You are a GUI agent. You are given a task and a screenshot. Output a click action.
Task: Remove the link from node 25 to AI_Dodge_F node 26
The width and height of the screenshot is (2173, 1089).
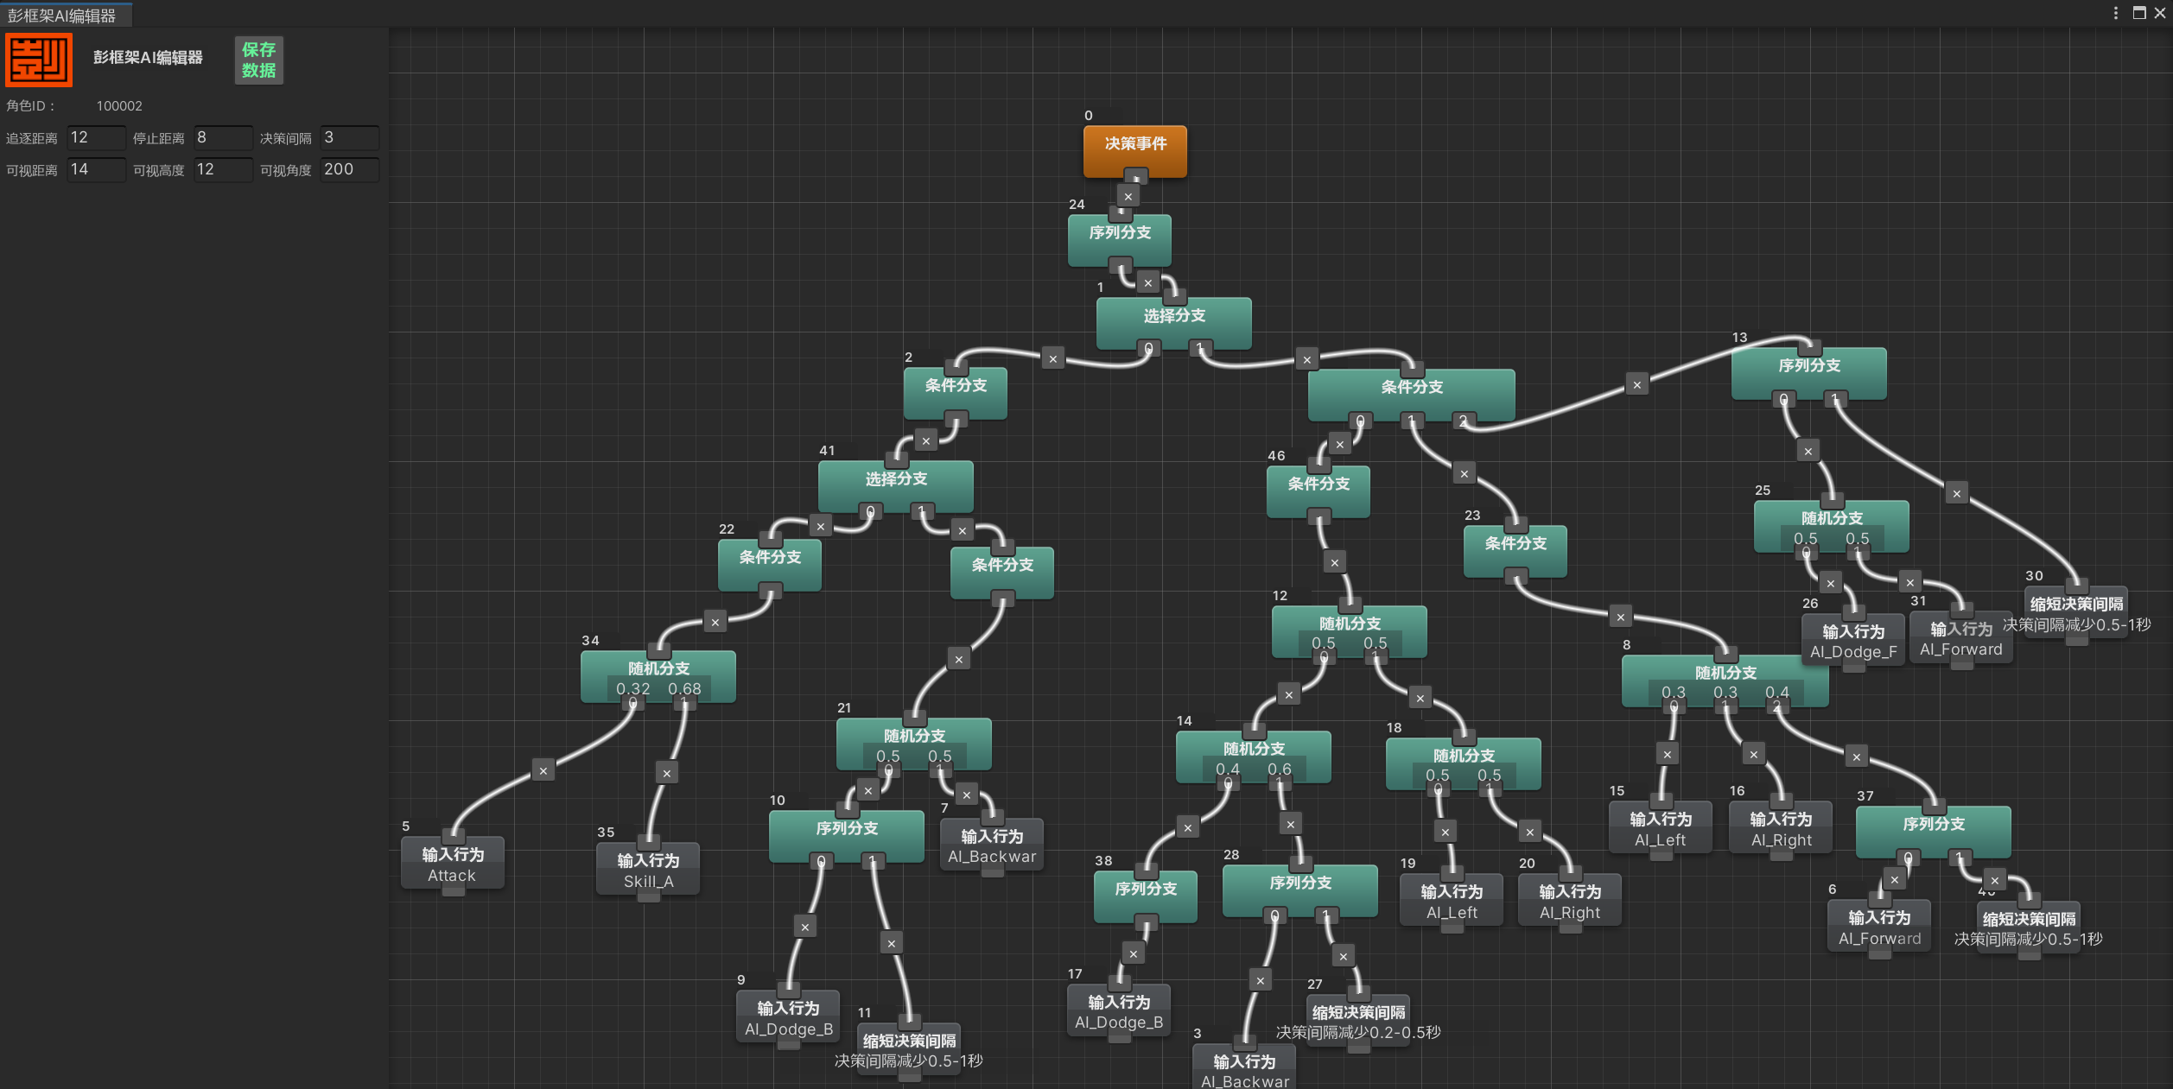click(1830, 584)
